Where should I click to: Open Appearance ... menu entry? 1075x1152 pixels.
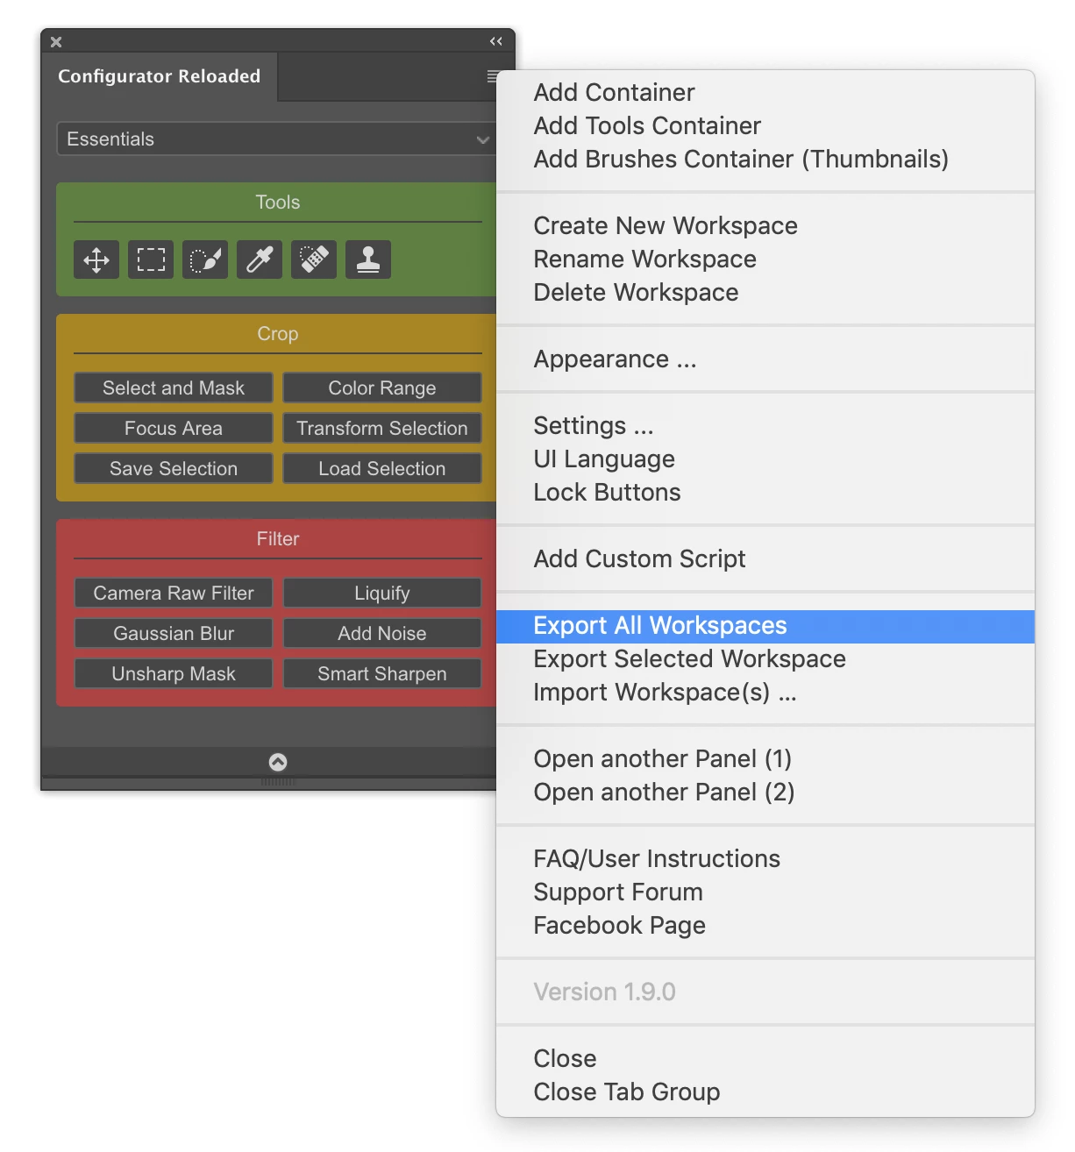click(x=765, y=359)
